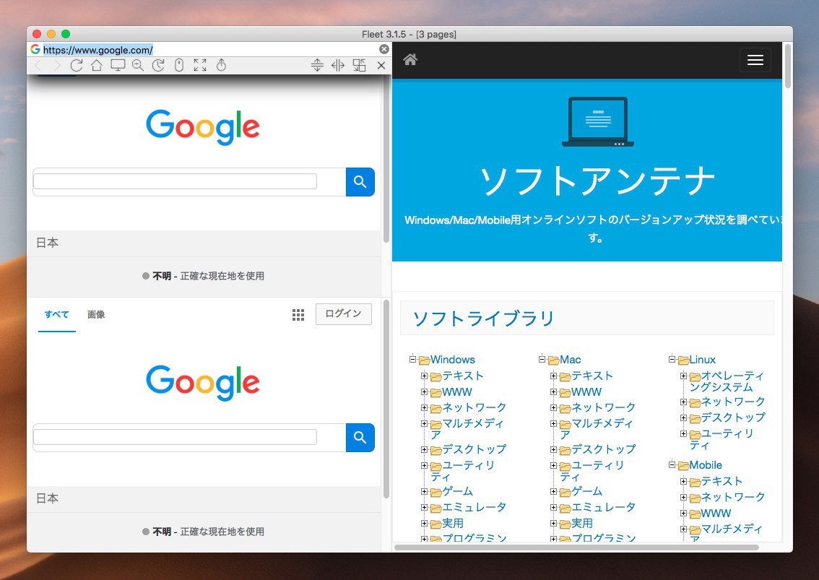Screen dimensions: 819x580
Task: Expand ネットワーク under the Linux tree
Action: pos(683,402)
